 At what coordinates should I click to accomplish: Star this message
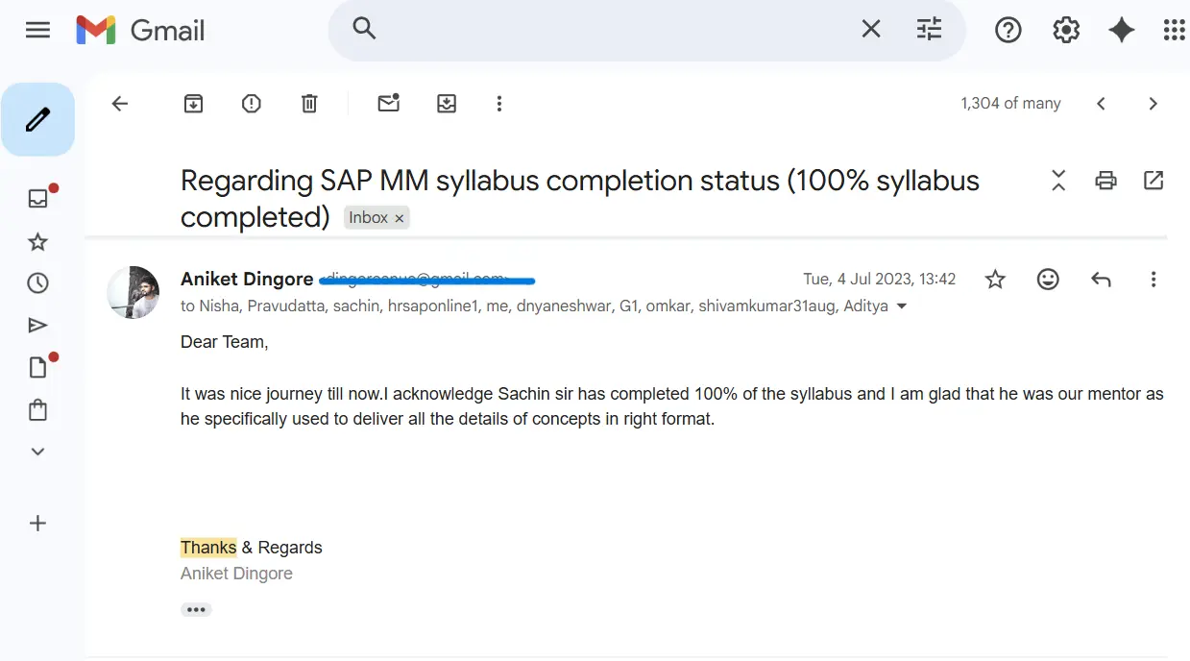point(995,280)
